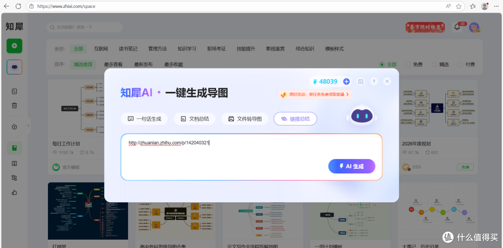Open browser favorites list icon
Screen dimensions: 503x248
point(473,6)
